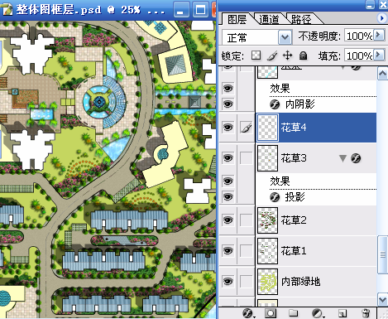Open the opacity slider arrow
Screen dimensions: 388x319
[379, 35]
